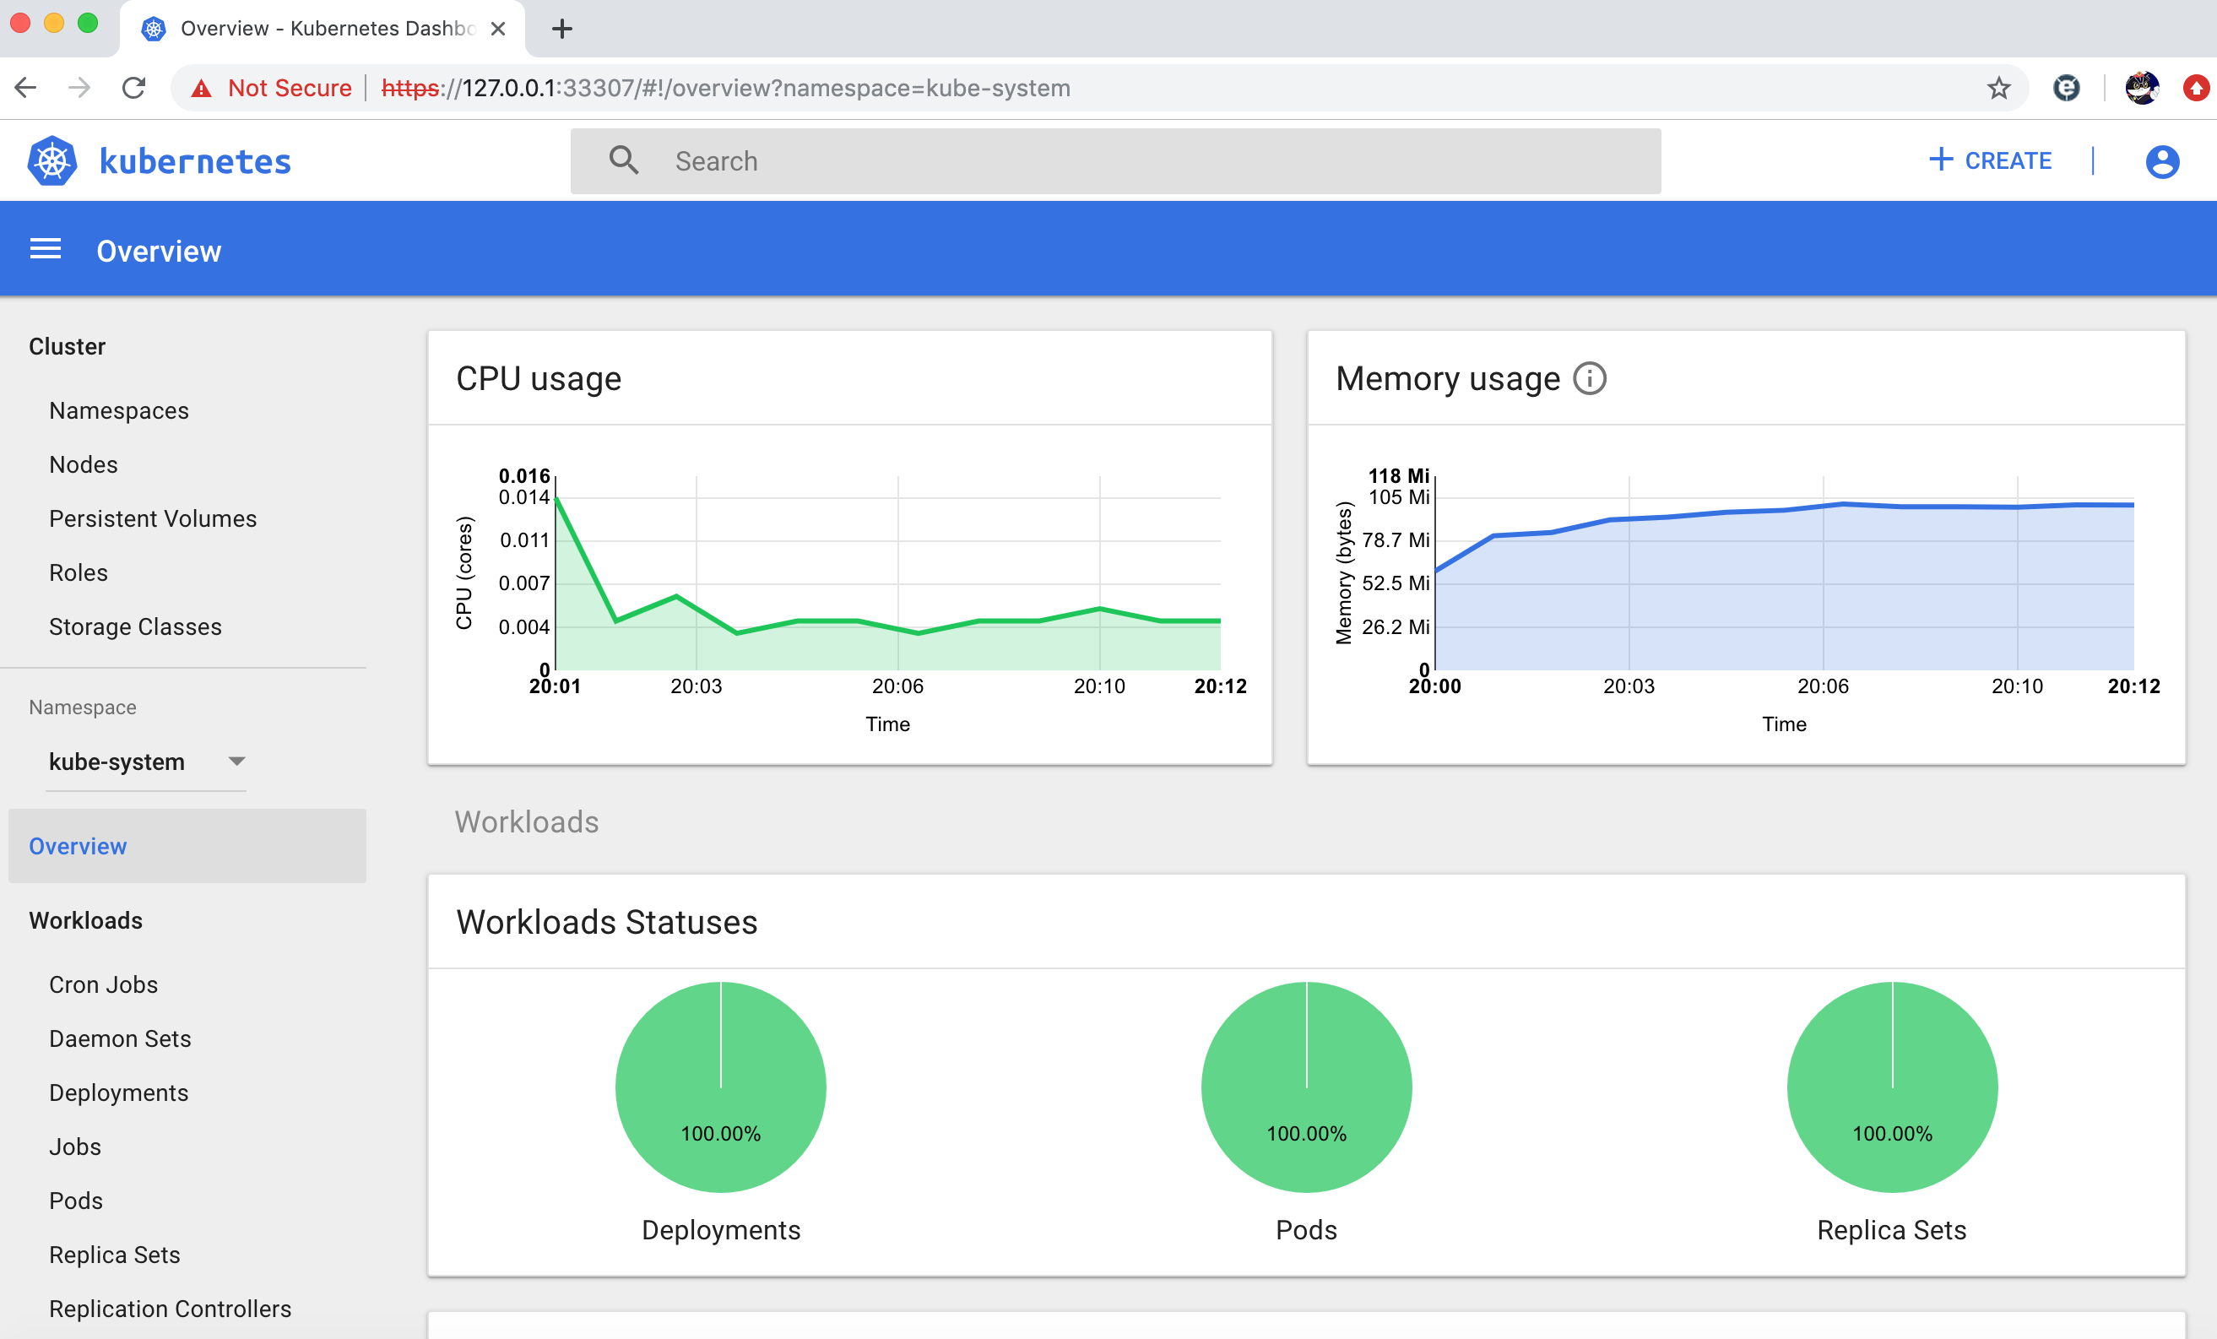Image resolution: width=2217 pixels, height=1339 pixels.
Task: Click the Not Secure warning icon
Action: (x=202, y=88)
